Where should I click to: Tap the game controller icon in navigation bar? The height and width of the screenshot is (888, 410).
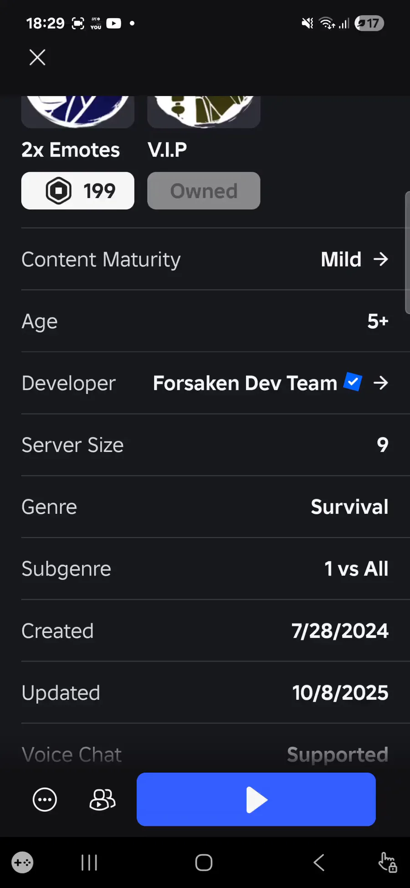(x=22, y=862)
